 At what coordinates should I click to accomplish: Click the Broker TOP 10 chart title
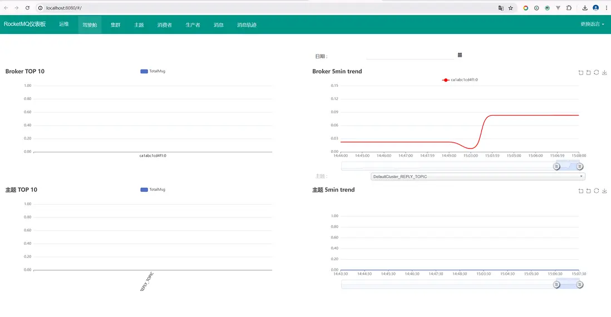tap(25, 71)
